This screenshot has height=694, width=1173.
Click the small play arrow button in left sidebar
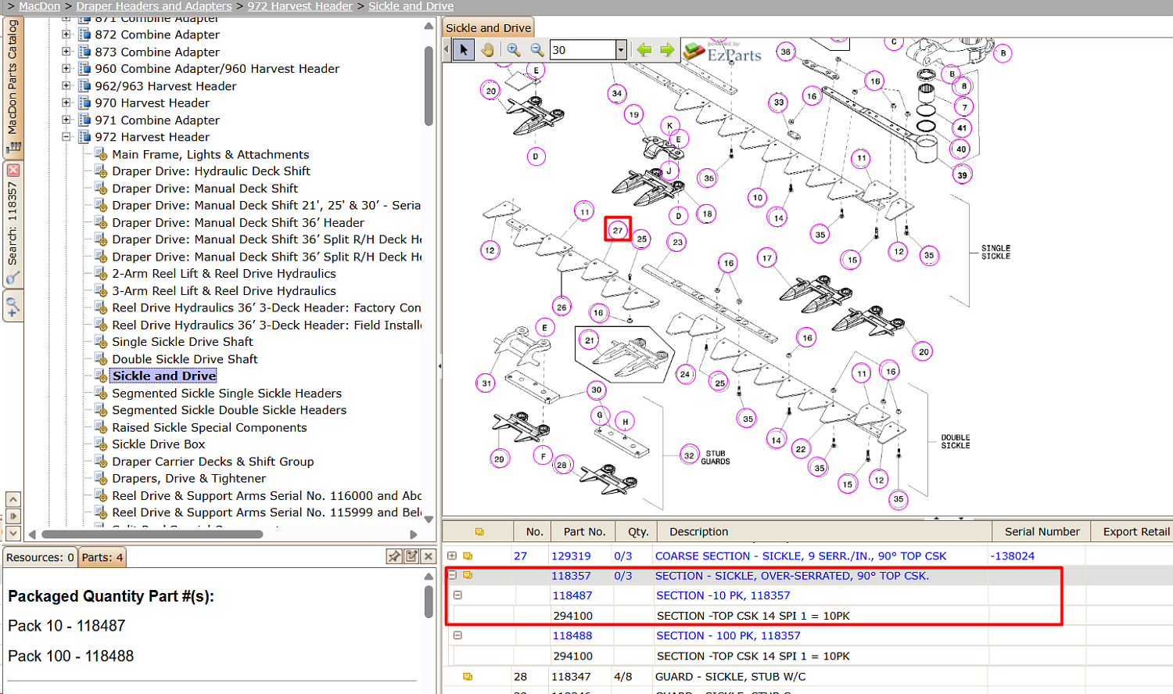pos(13,516)
